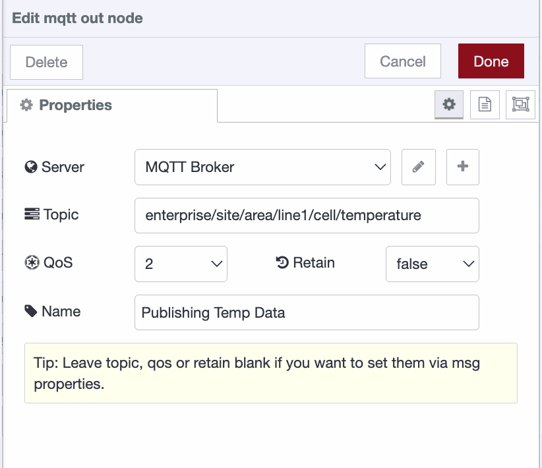The width and height of the screenshot is (542, 468).
Task: Open the QoS dropdown
Action: click(181, 264)
